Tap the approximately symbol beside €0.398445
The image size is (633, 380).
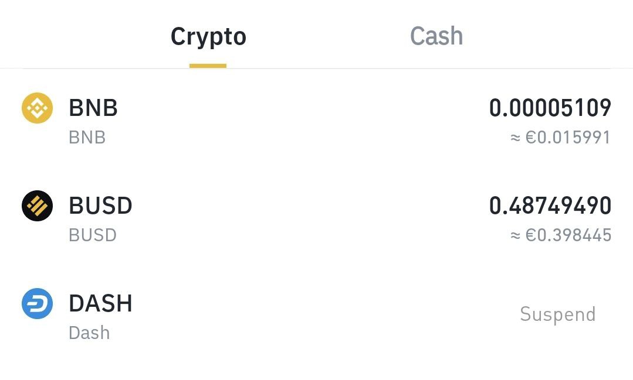pos(515,235)
